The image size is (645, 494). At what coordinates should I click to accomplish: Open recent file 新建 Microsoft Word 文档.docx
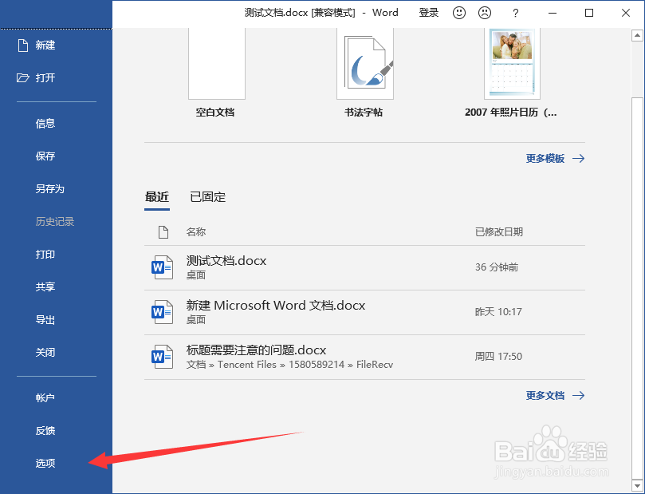pos(364,312)
